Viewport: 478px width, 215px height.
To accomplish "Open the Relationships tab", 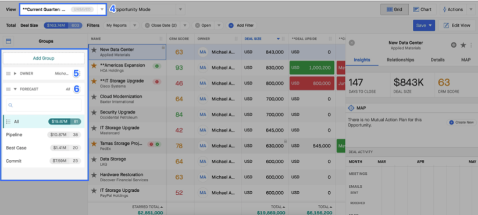I will (400, 60).
